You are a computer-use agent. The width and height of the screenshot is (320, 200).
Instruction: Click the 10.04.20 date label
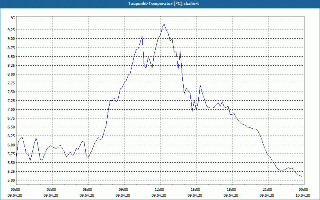tap(303, 196)
